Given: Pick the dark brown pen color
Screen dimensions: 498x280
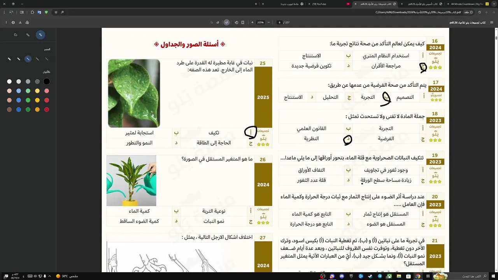Looking at the screenshot, I should [x=9, y=110].
